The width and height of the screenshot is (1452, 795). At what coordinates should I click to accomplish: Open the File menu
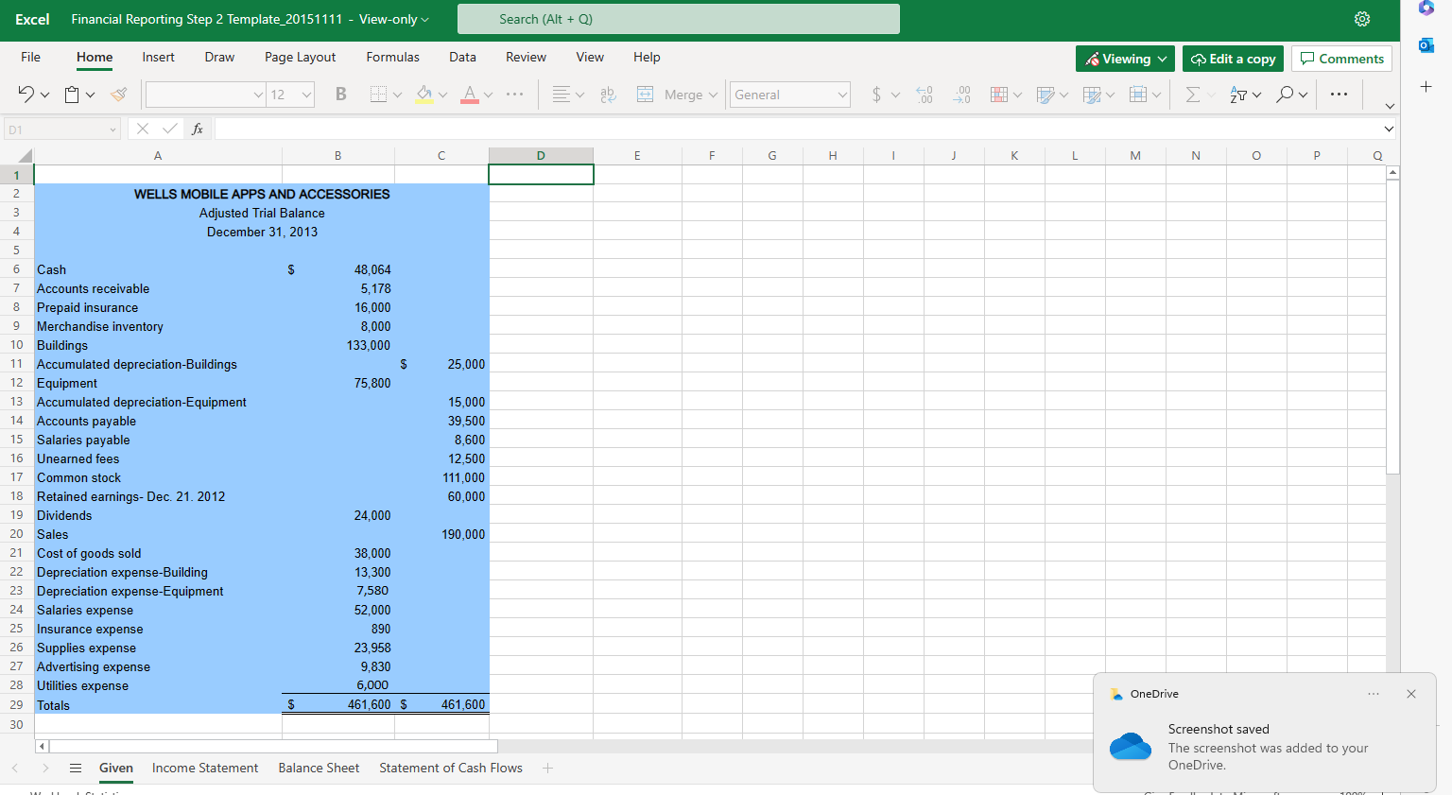tap(31, 57)
